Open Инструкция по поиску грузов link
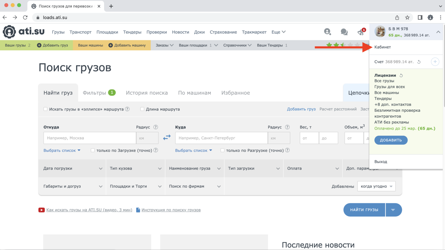The height and width of the screenshot is (250, 445). [171, 210]
